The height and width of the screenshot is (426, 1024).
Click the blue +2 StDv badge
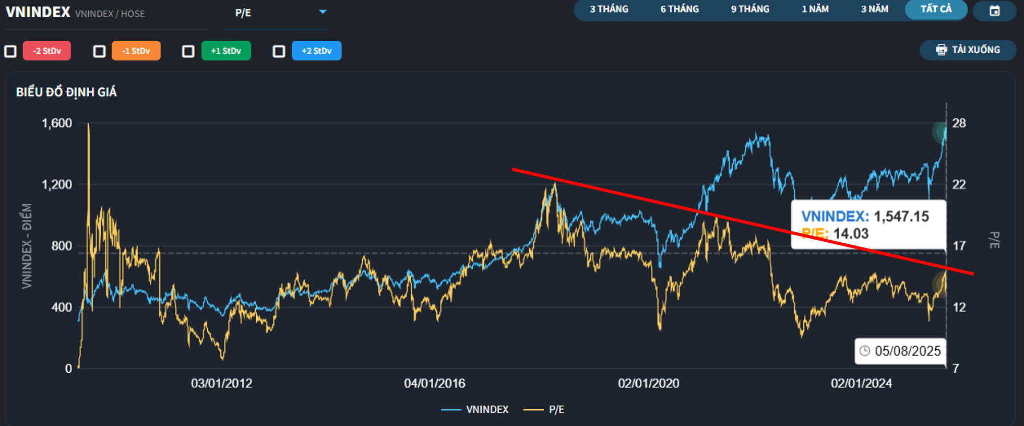317,51
